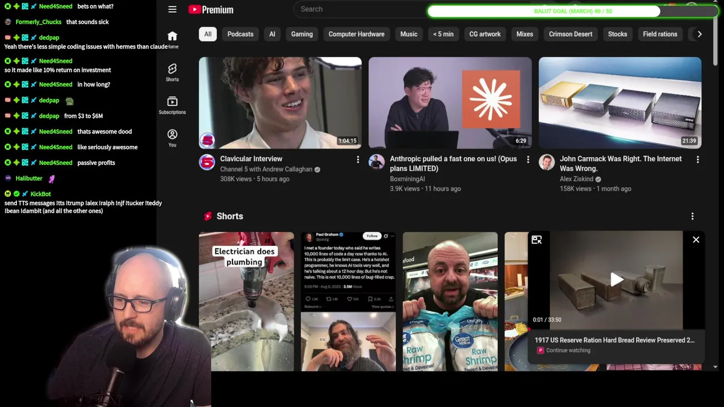Go to Home in the sidebar
Screen dimensions: 724x407
coord(173,40)
